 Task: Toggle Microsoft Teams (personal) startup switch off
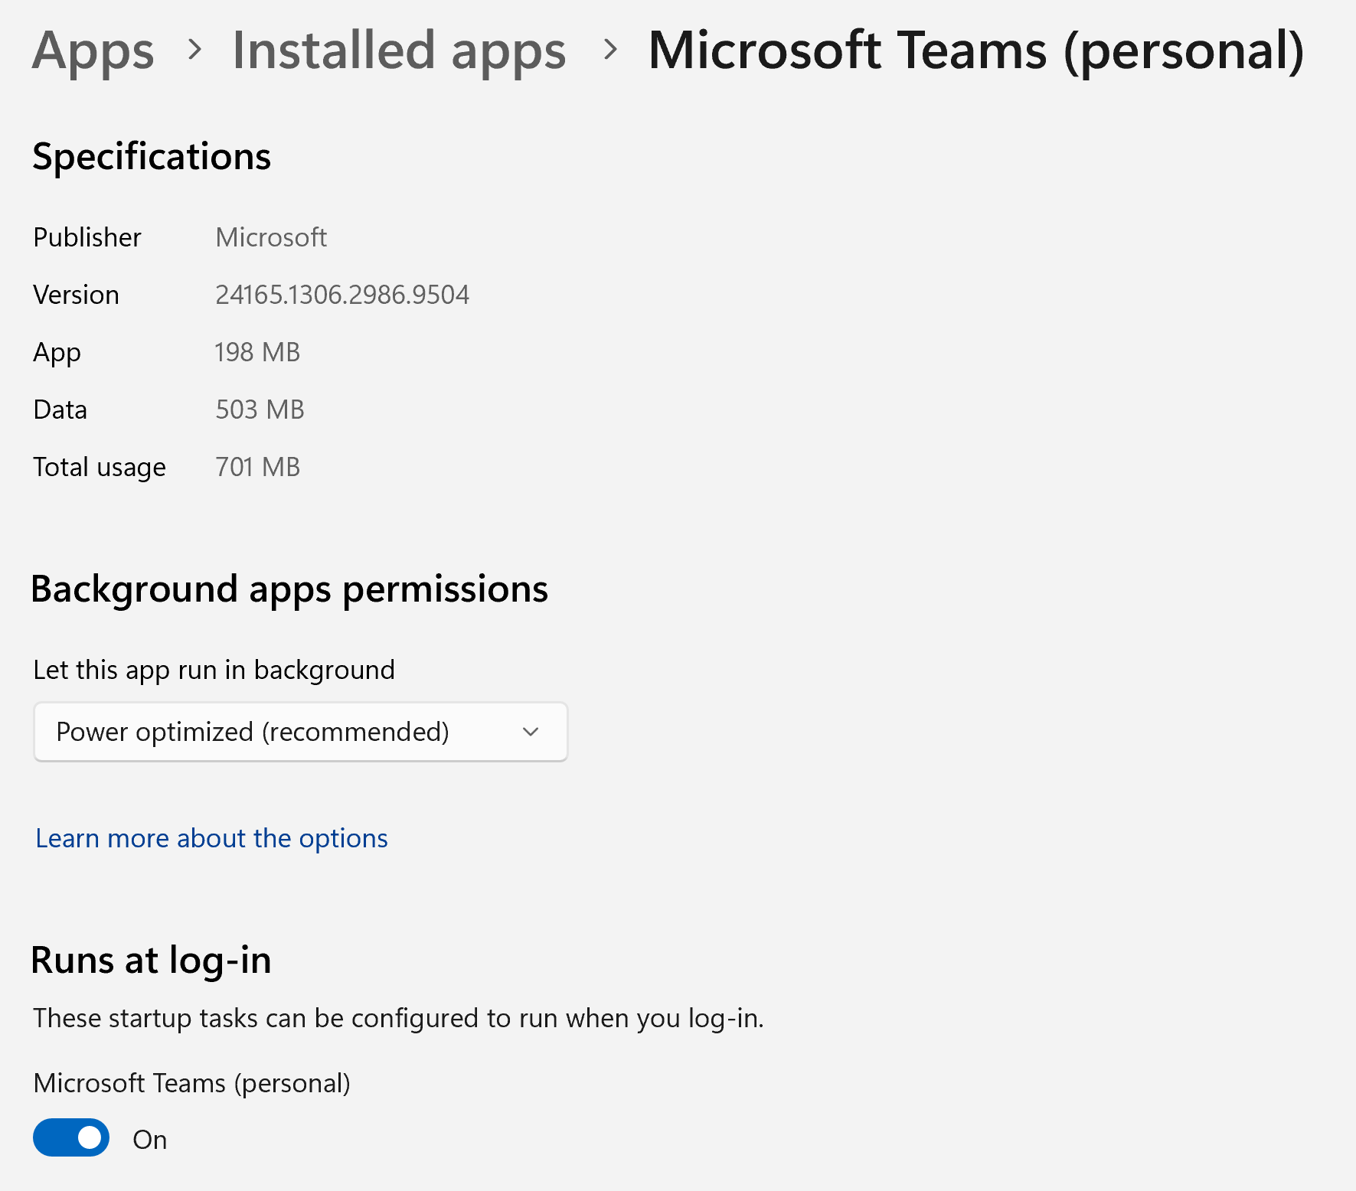pos(71,1138)
